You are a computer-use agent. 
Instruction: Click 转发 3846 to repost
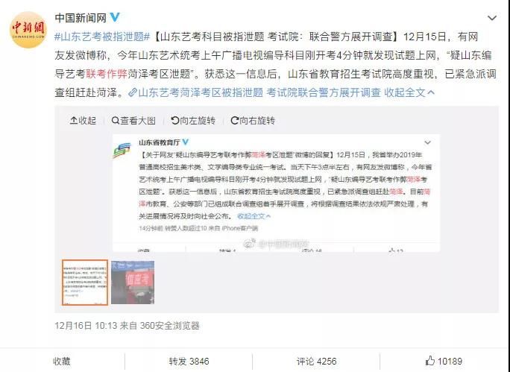189,361
